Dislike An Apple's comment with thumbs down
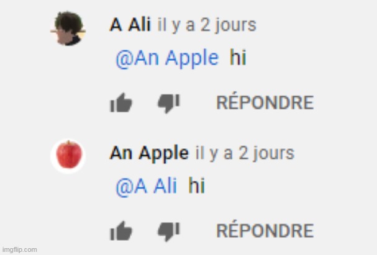This screenshot has height=255, width=377. point(168,231)
